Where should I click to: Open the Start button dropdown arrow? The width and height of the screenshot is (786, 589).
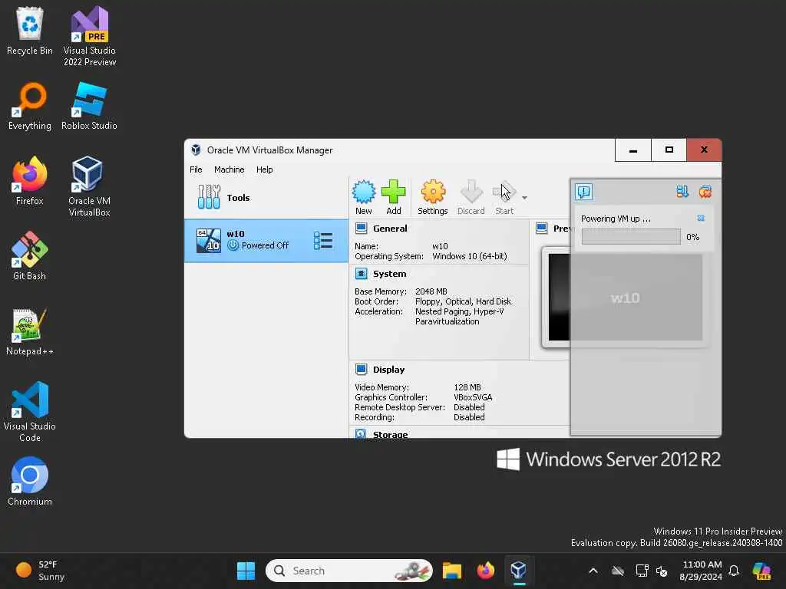coord(524,198)
